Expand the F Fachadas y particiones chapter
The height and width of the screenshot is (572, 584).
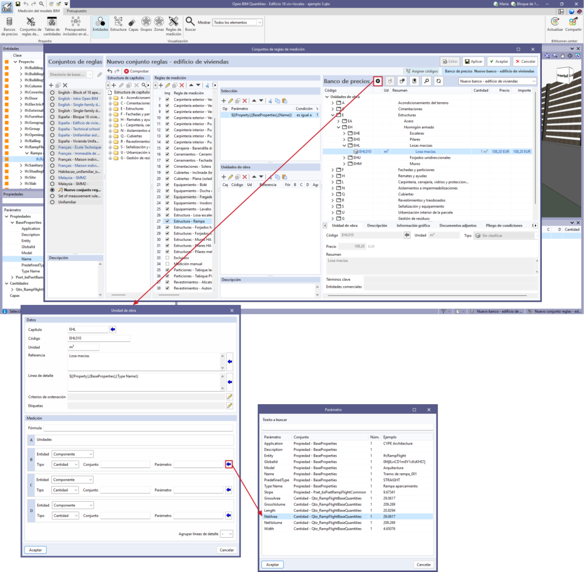(x=332, y=170)
